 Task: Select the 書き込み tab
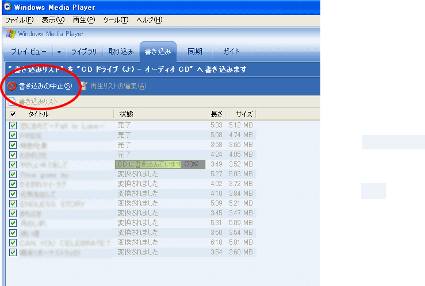click(158, 52)
